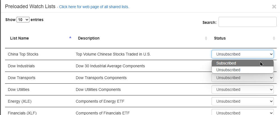Click the Dow Industrials list name
The height and width of the screenshot is (115, 280).
pos(21,66)
